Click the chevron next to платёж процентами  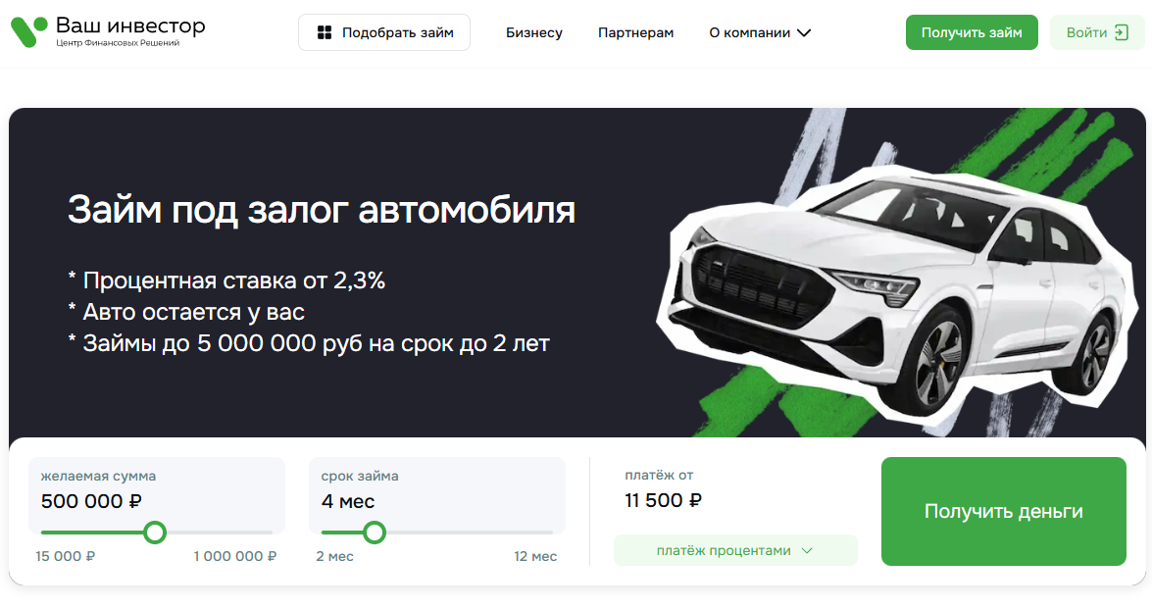coord(807,550)
